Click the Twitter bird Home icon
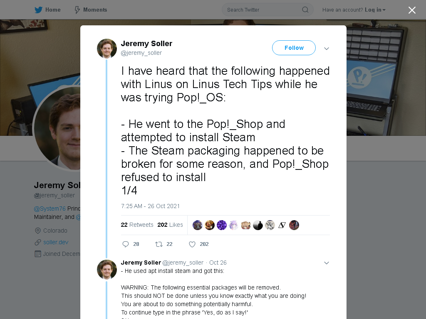This screenshot has height=319, width=426. [x=38, y=10]
